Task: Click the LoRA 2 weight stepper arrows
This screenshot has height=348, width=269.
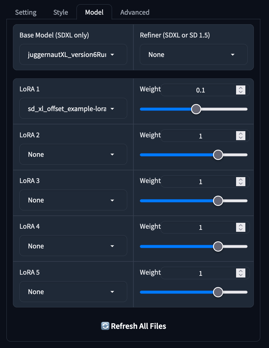Action: pyautogui.click(x=241, y=136)
